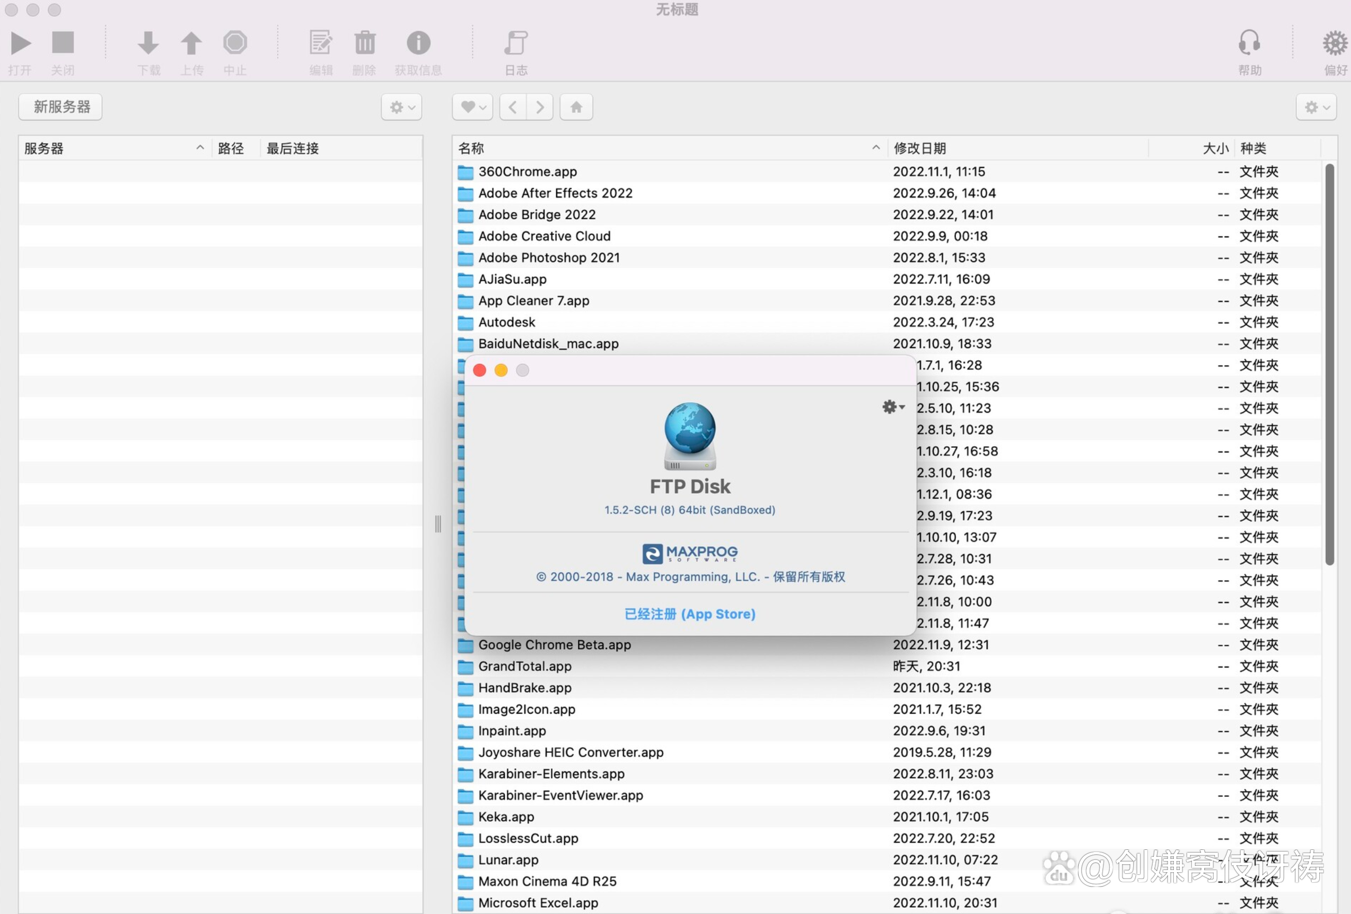Select Google Chrome Beta.app row
This screenshot has width=1351, height=914.
pyautogui.click(x=887, y=645)
